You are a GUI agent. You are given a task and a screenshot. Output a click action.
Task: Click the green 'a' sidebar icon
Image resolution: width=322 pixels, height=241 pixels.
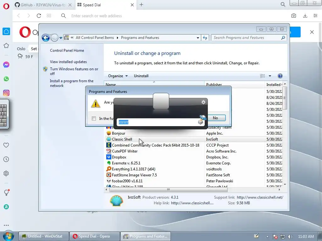click(x=6, y=207)
